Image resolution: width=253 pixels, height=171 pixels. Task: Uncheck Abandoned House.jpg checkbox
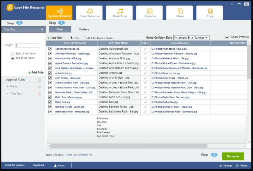pos(50,49)
